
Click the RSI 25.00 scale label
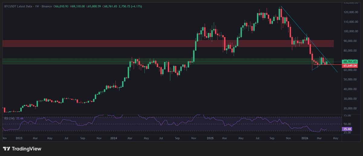(x=347, y=132)
